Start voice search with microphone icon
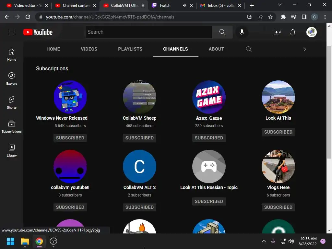 [242, 32]
